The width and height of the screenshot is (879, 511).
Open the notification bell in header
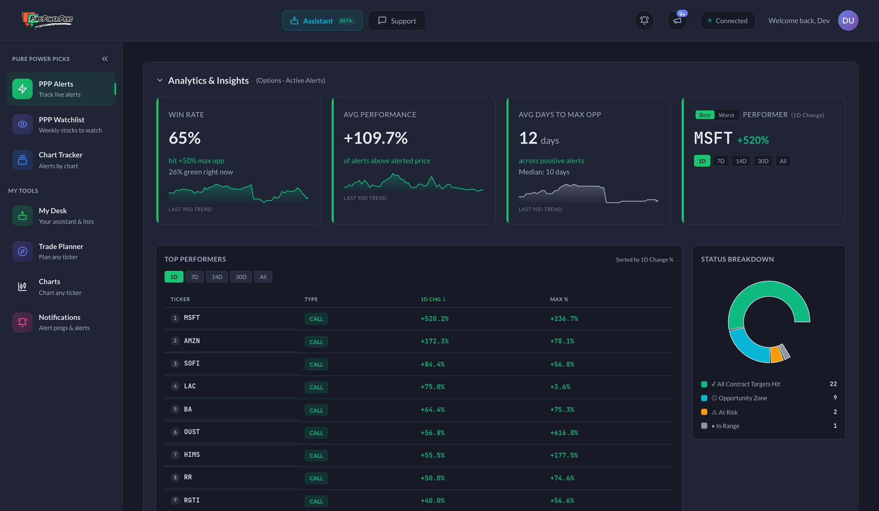(644, 20)
